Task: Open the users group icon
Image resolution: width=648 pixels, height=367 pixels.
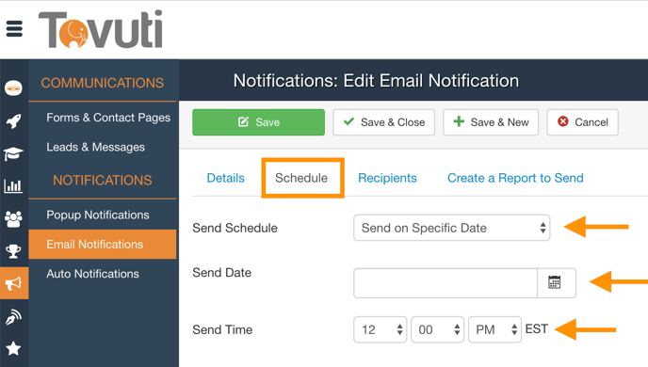Action: tap(13, 219)
